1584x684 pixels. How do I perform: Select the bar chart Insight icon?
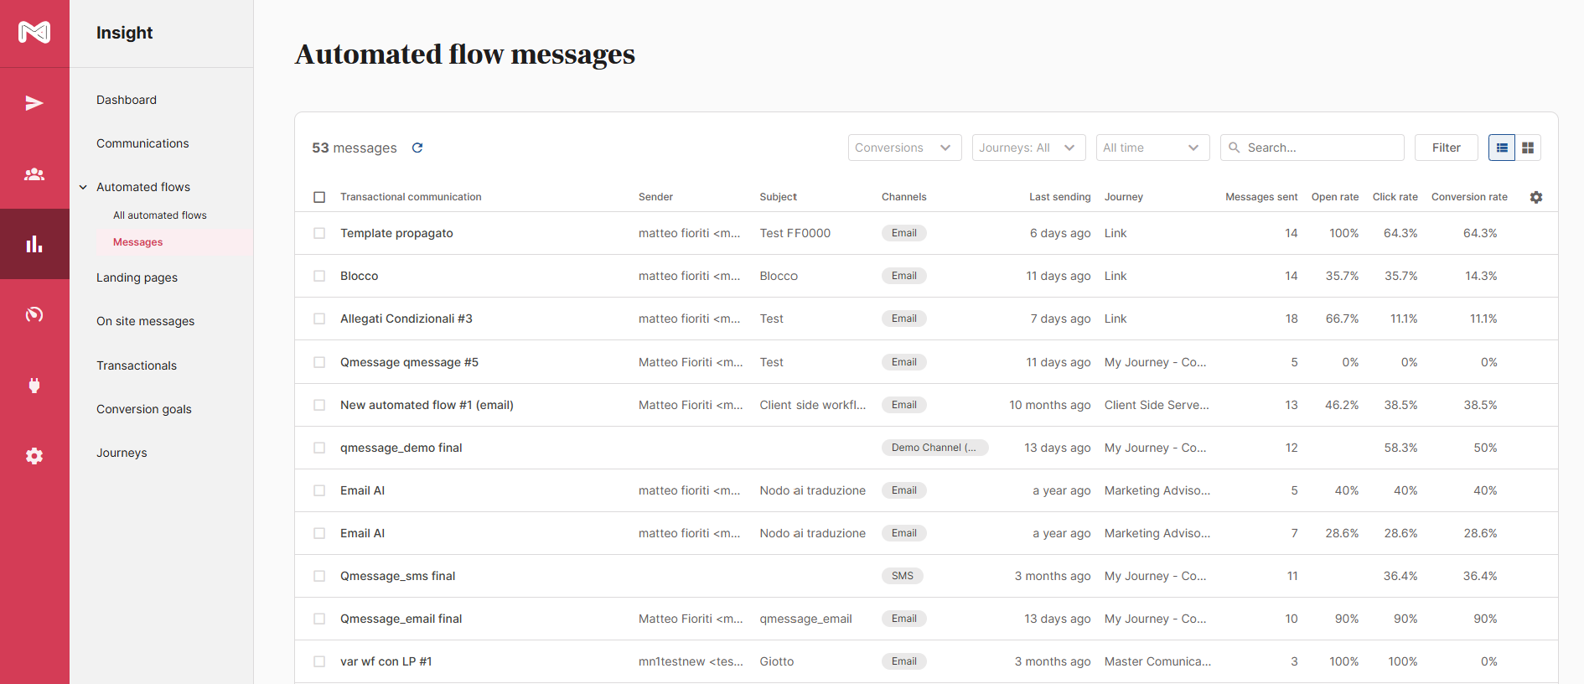[x=34, y=244]
